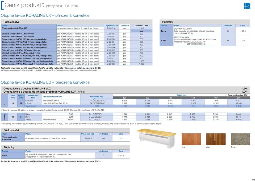Screen dimensions: 255x181
Task: Click order code LDX□□□2926-10
Action: click(97, 101)
